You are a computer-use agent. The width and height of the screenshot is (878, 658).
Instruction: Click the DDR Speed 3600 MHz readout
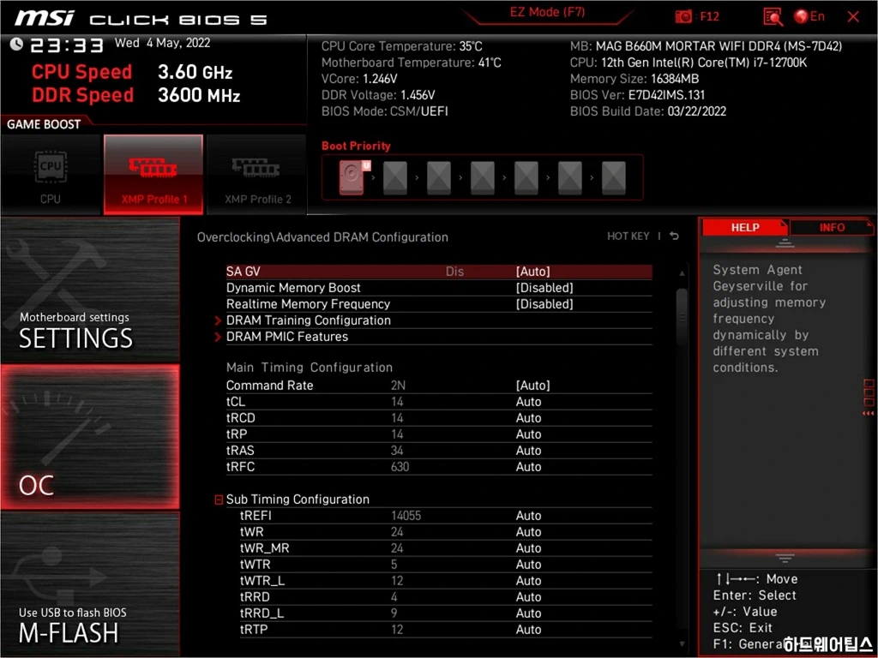[136, 95]
